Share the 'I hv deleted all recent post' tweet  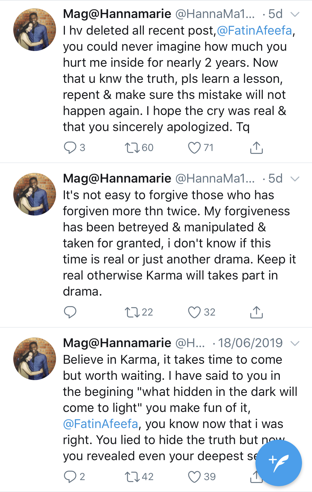(256, 148)
